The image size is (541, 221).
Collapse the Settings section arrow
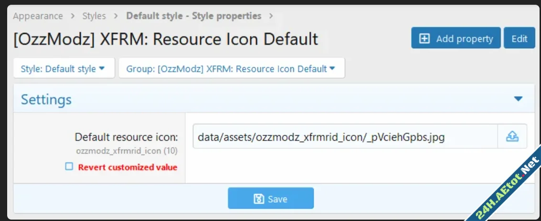pos(518,99)
